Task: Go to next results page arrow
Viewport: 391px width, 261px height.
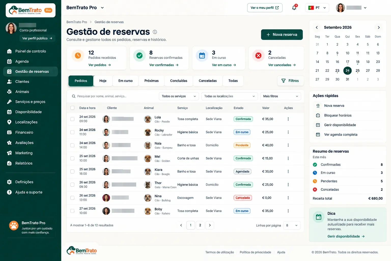Action: click(210, 225)
